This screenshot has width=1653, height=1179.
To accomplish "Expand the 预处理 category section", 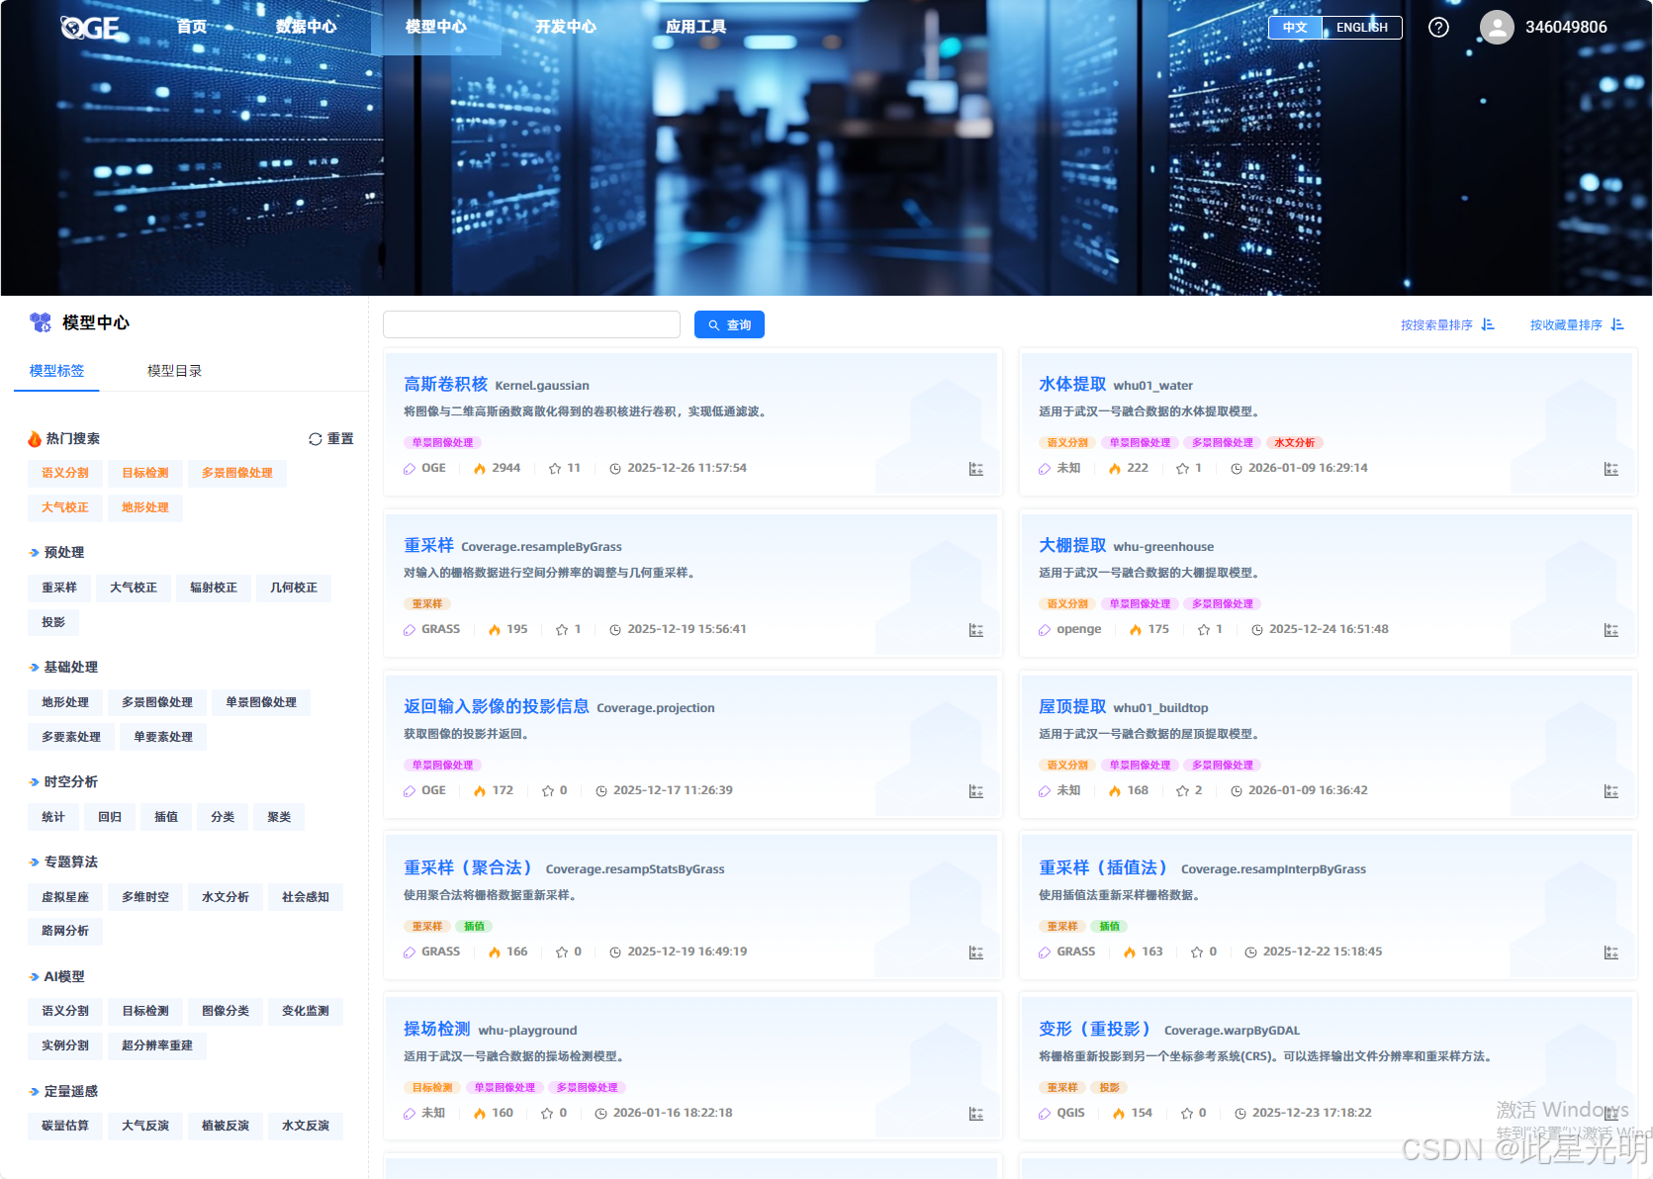I will click(63, 552).
